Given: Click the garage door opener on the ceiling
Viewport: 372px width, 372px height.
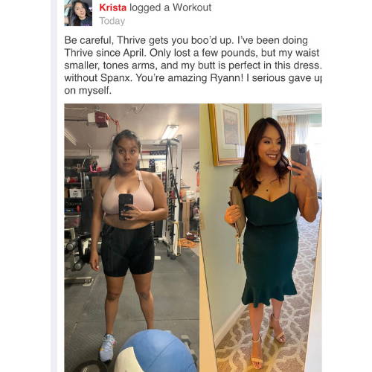Looking at the screenshot, I should click(x=102, y=119).
